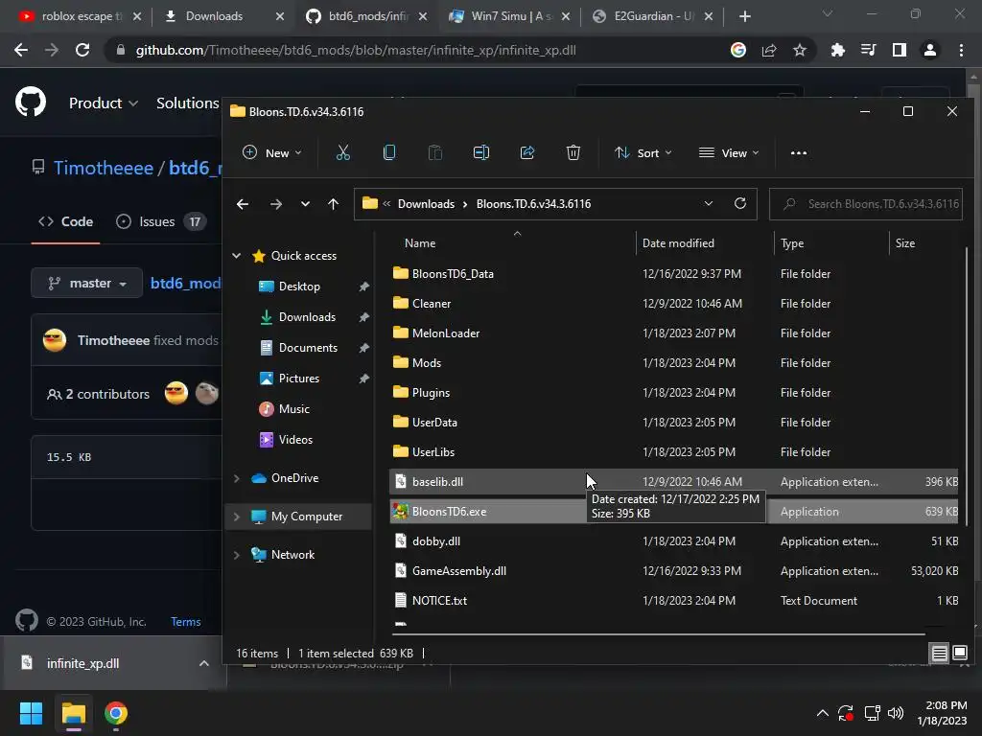Viewport: 982px width, 736px height.
Task: Click Downloads in the Explorer breadcrumb
Action: click(x=426, y=204)
